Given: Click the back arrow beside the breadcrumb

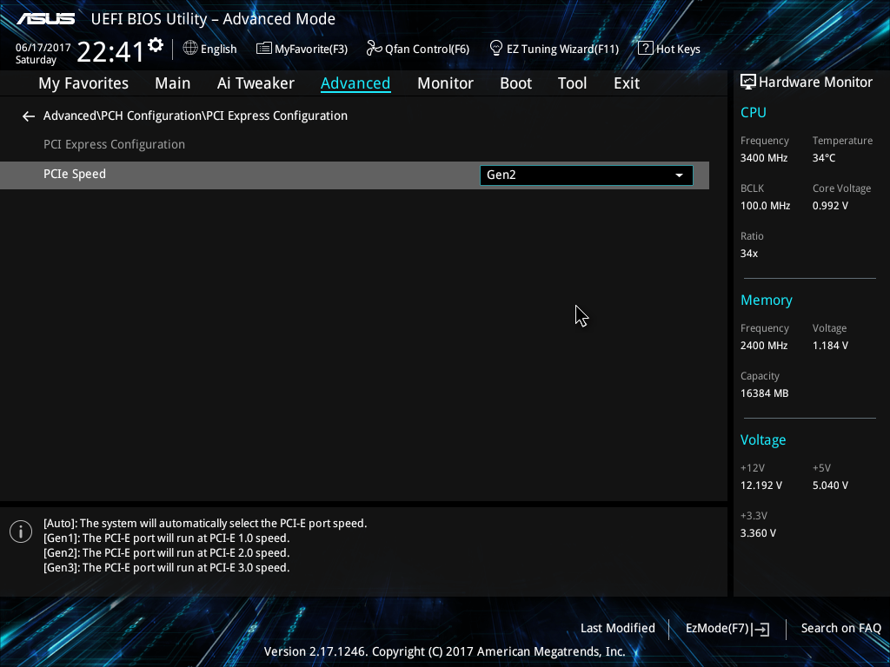Looking at the screenshot, I should (29, 116).
